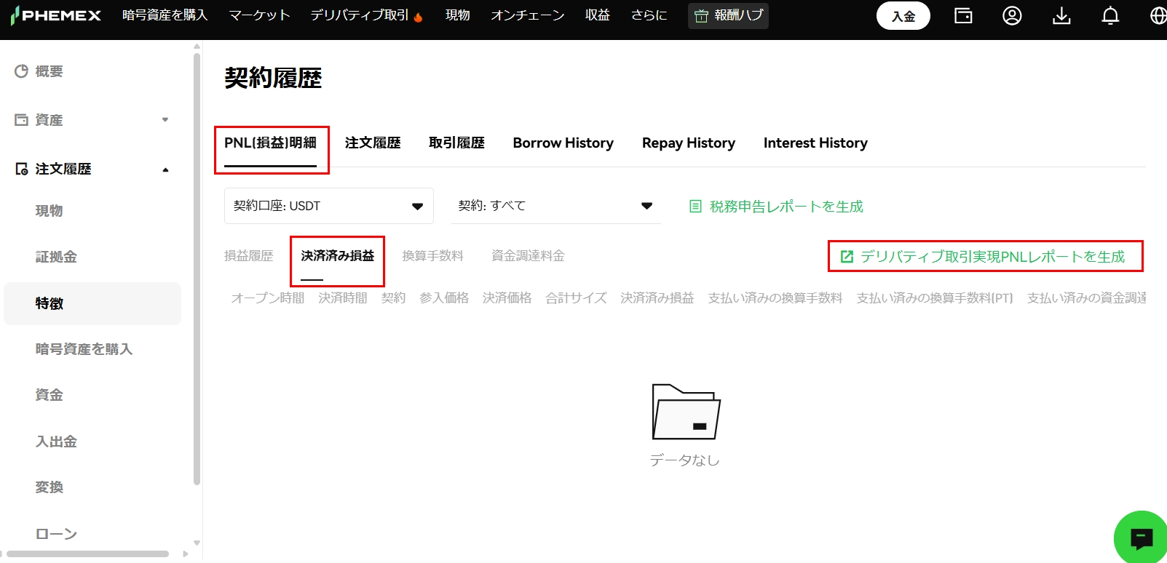Click the 概要 pie chart icon
The width and height of the screenshot is (1167, 563).
pos(22,71)
